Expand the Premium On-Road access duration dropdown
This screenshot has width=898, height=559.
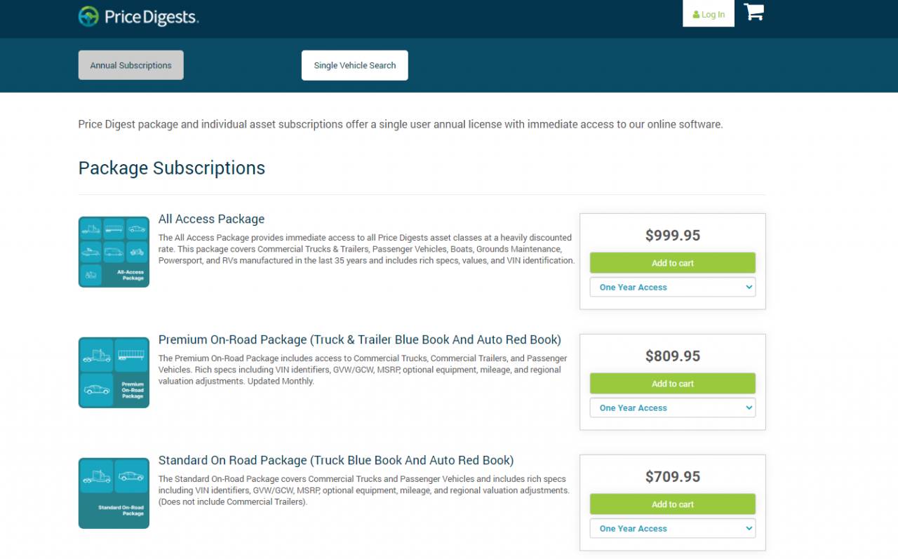(x=672, y=408)
